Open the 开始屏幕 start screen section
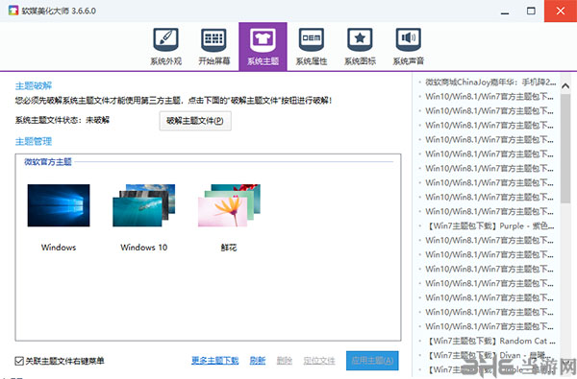This screenshot has width=577, height=379. [213, 47]
